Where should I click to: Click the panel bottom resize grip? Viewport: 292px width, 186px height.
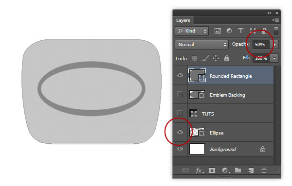[x=226, y=176]
